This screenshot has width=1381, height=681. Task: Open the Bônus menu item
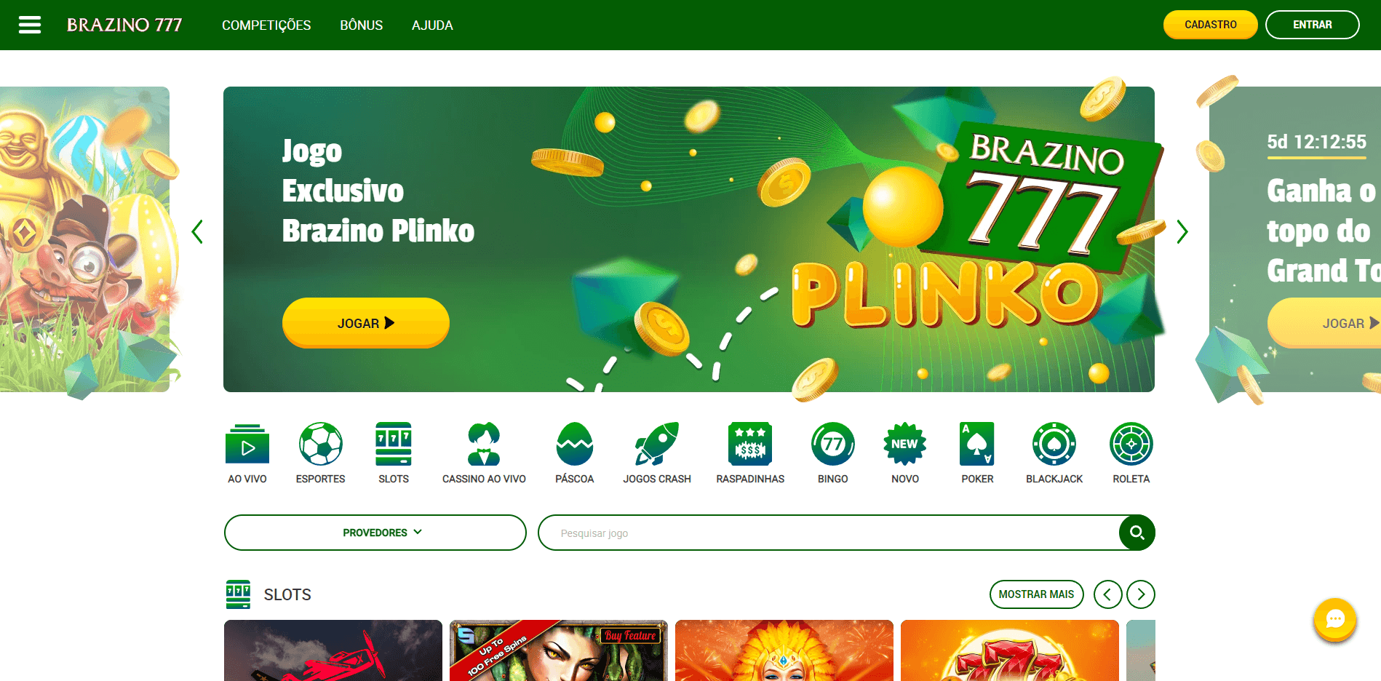tap(362, 25)
